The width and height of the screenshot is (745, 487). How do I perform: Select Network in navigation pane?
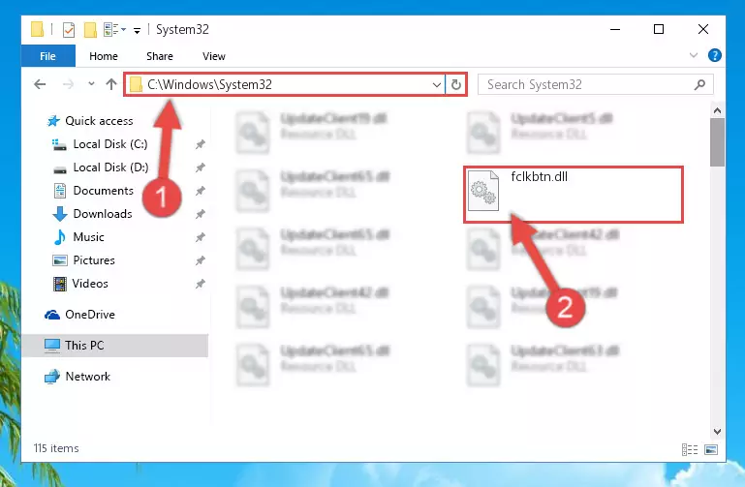tap(87, 377)
